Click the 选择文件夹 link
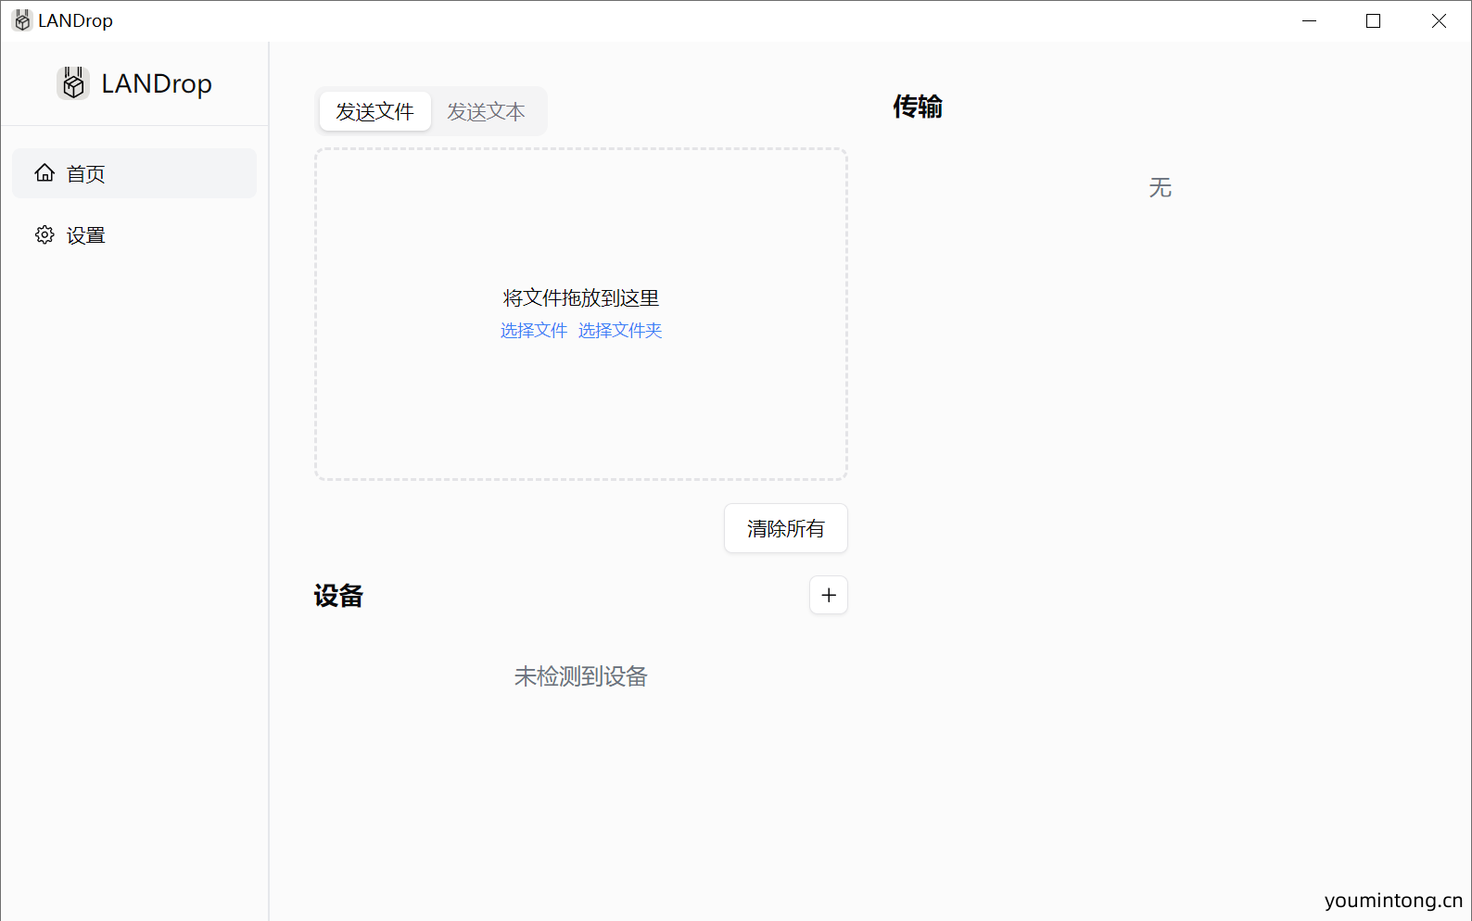The image size is (1472, 921). pos(620,331)
